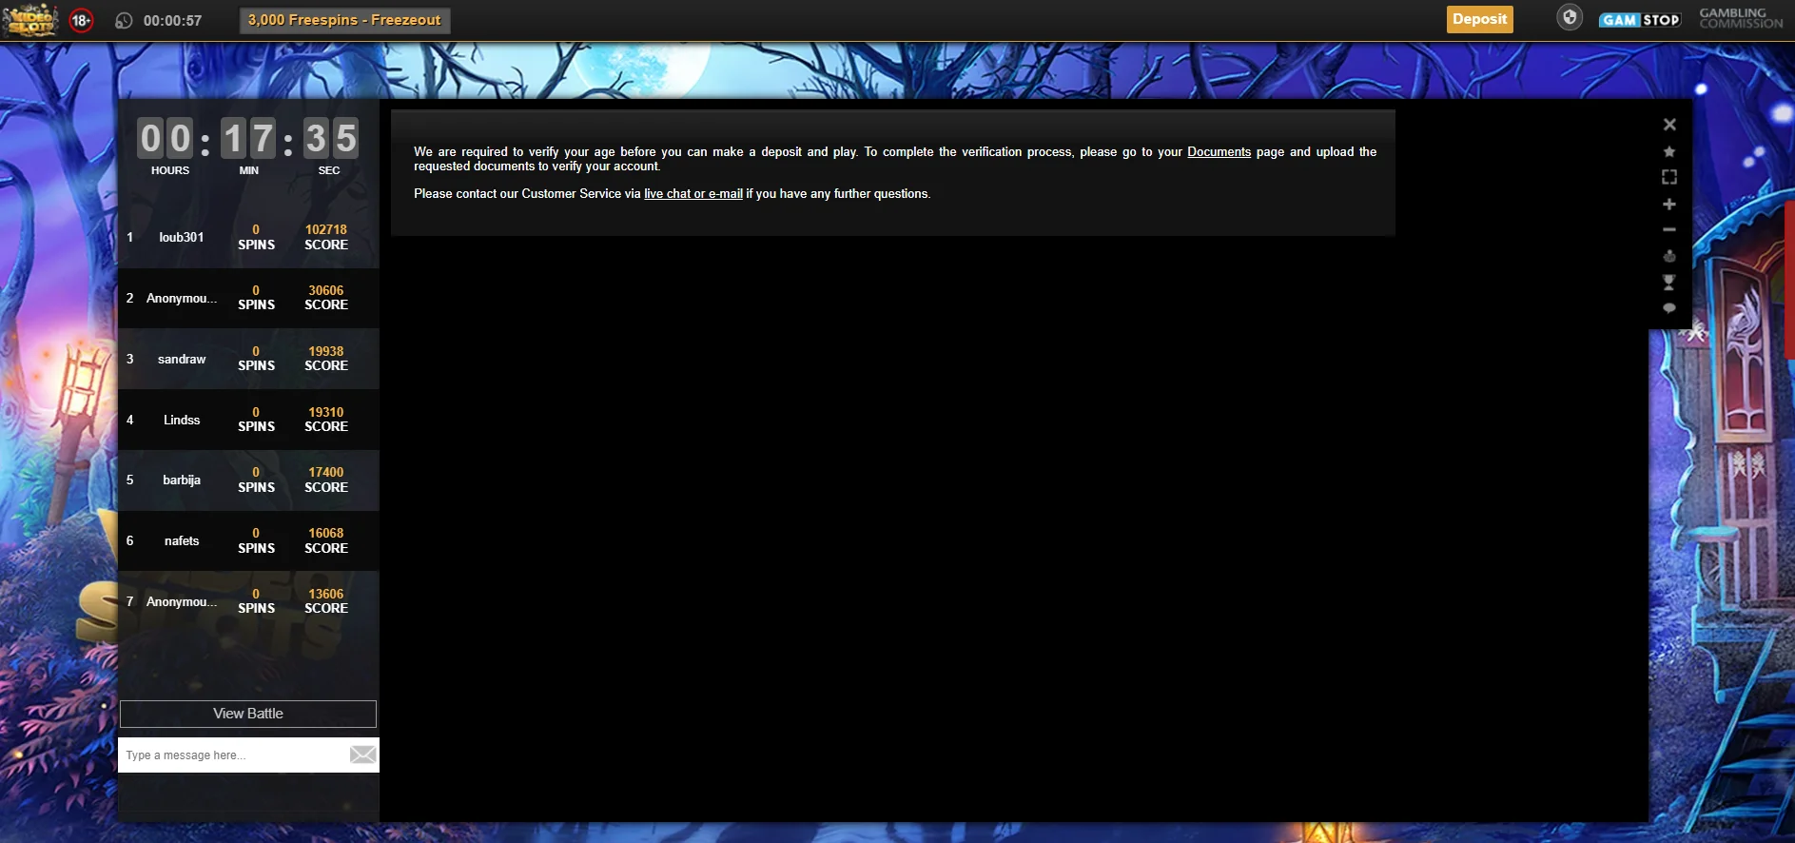Send message with the envelope icon
The width and height of the screenshot is (1795, 843).
tap(363, 755)
